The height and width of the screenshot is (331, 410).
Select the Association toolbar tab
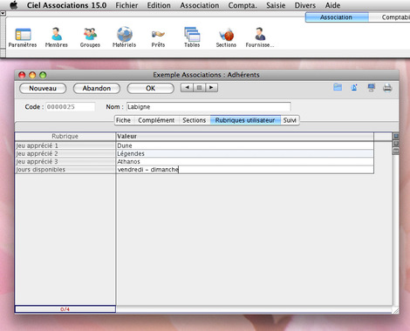pyautogui.click(x=337, y=17)
